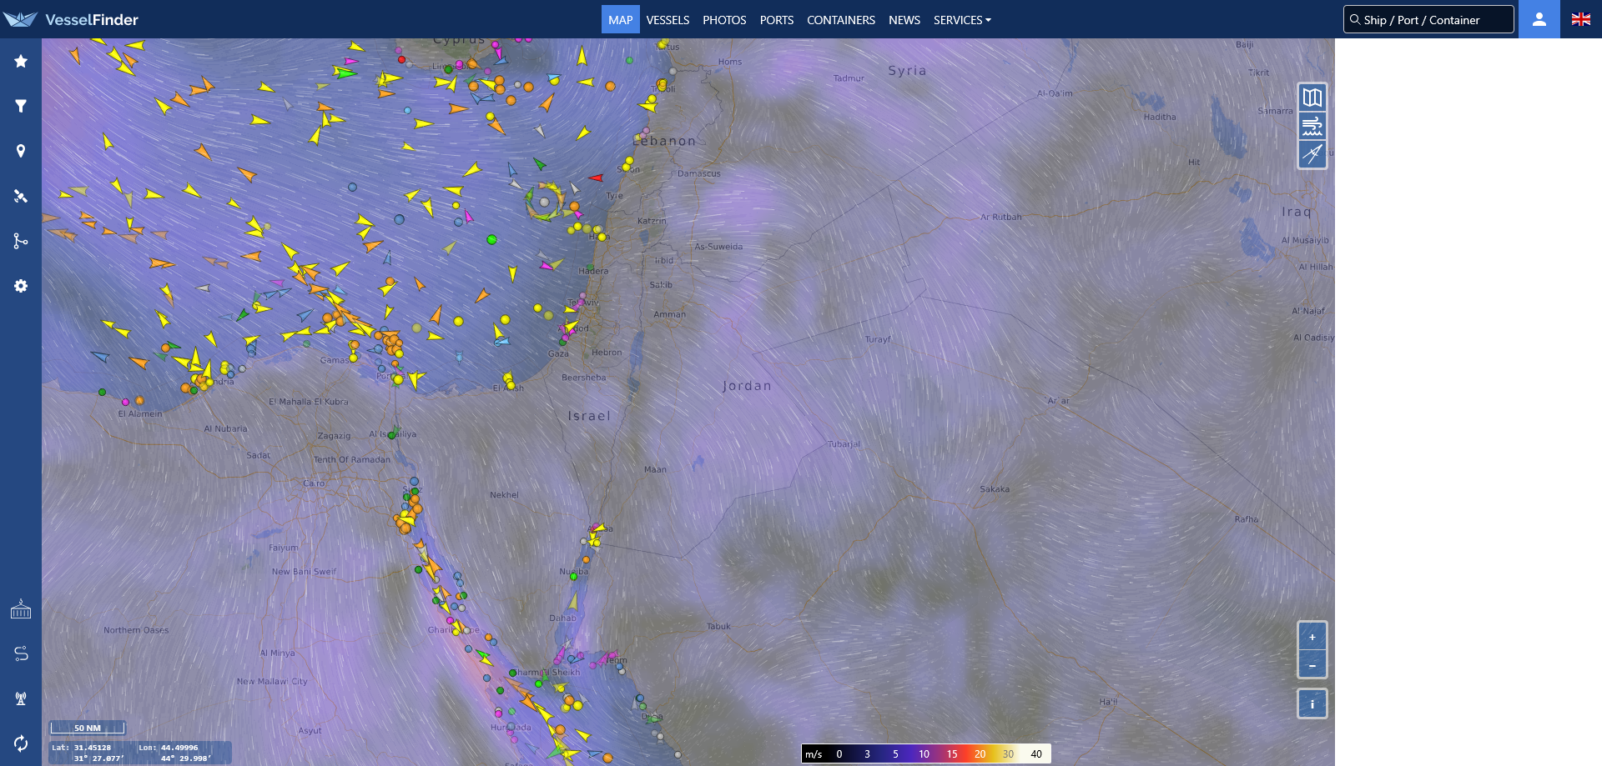1602x766 pixels.
Task: Refresh map with circular arrows icon
Action: (21, 743)
